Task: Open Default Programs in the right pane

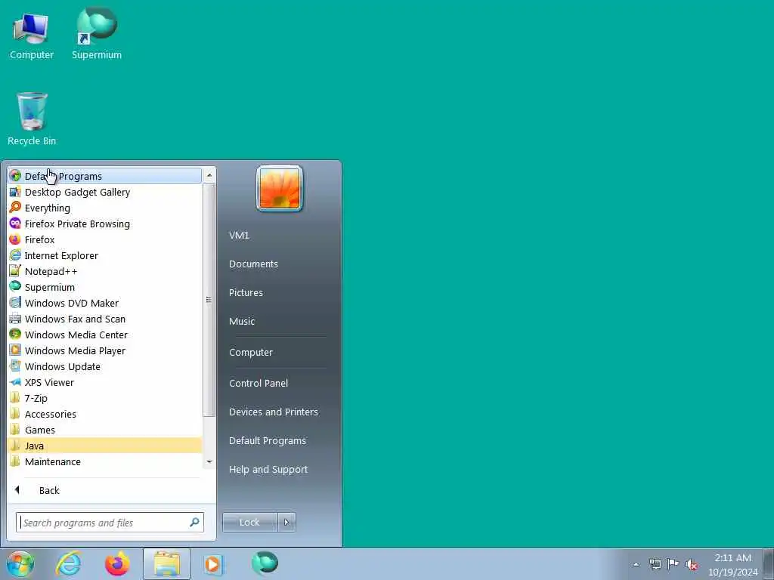Action: (x=267, y=440)
